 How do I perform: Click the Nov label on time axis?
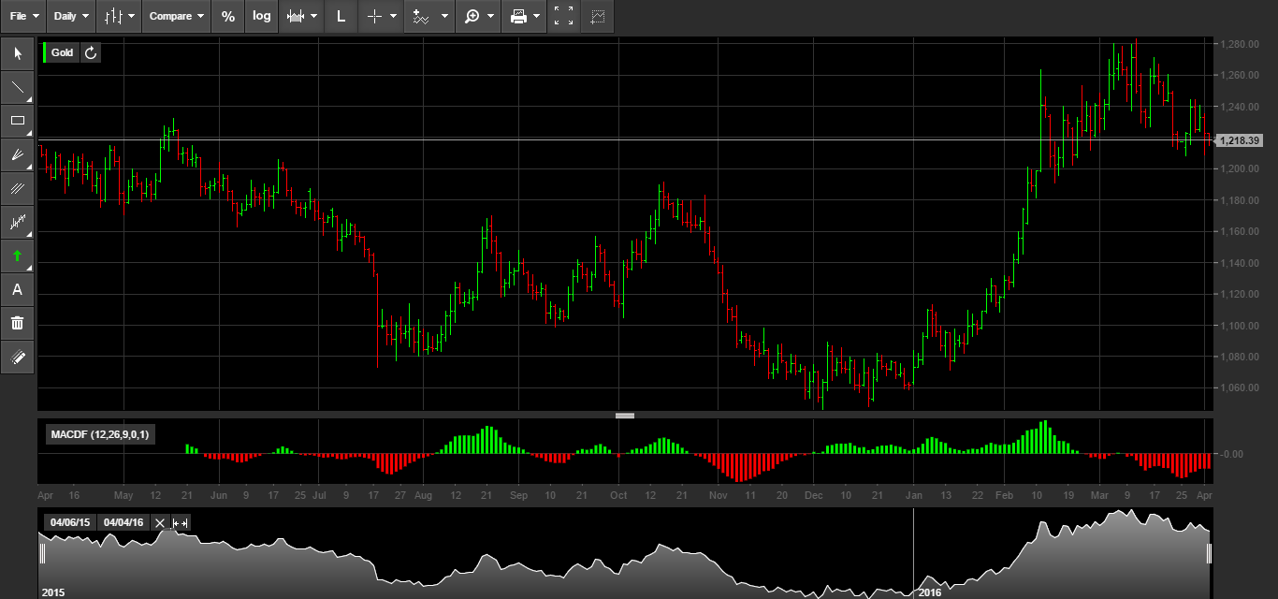coord(719,494)
